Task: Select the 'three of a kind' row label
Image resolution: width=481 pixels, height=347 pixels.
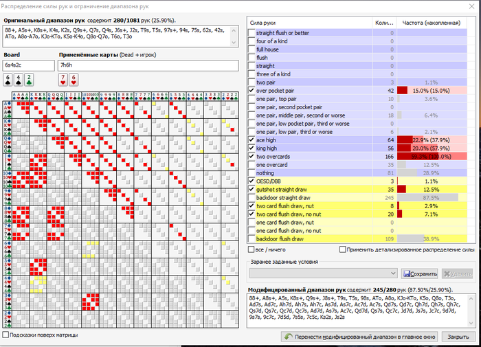Action: [x=273, y=74]
